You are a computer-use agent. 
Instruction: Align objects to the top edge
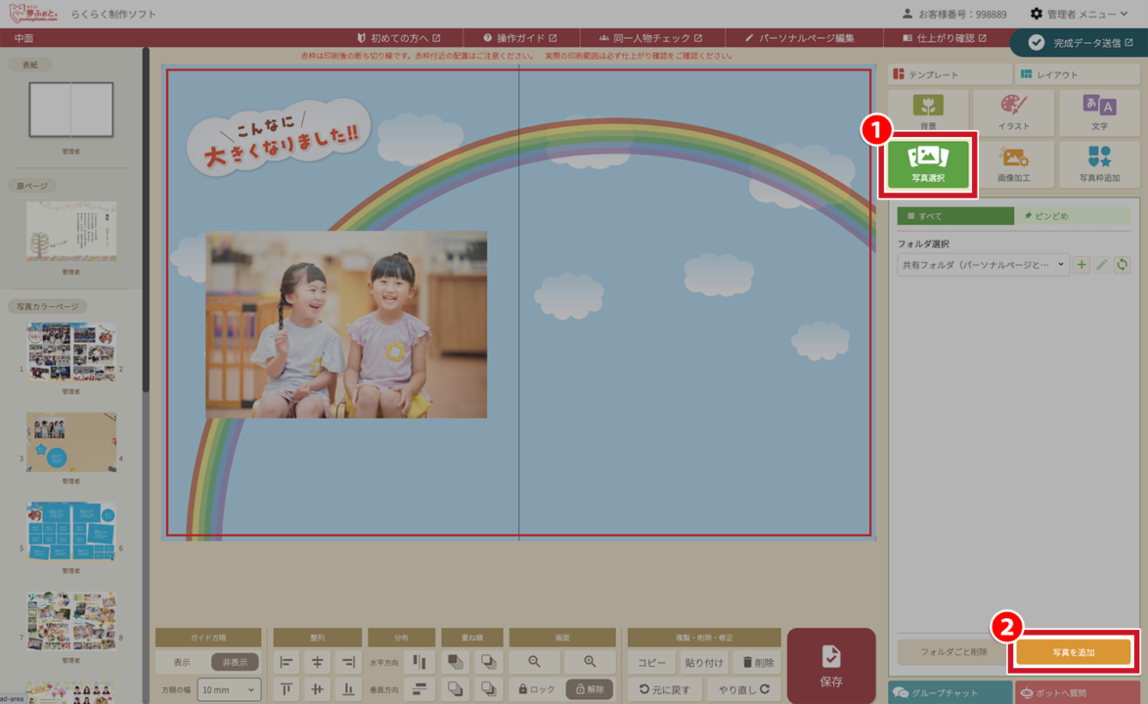[x=287, y=689]
